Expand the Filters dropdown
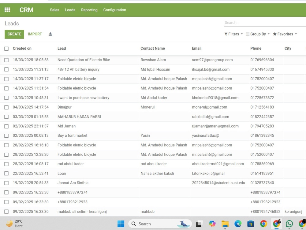This screenshot has height=230, width=306. 233,34
